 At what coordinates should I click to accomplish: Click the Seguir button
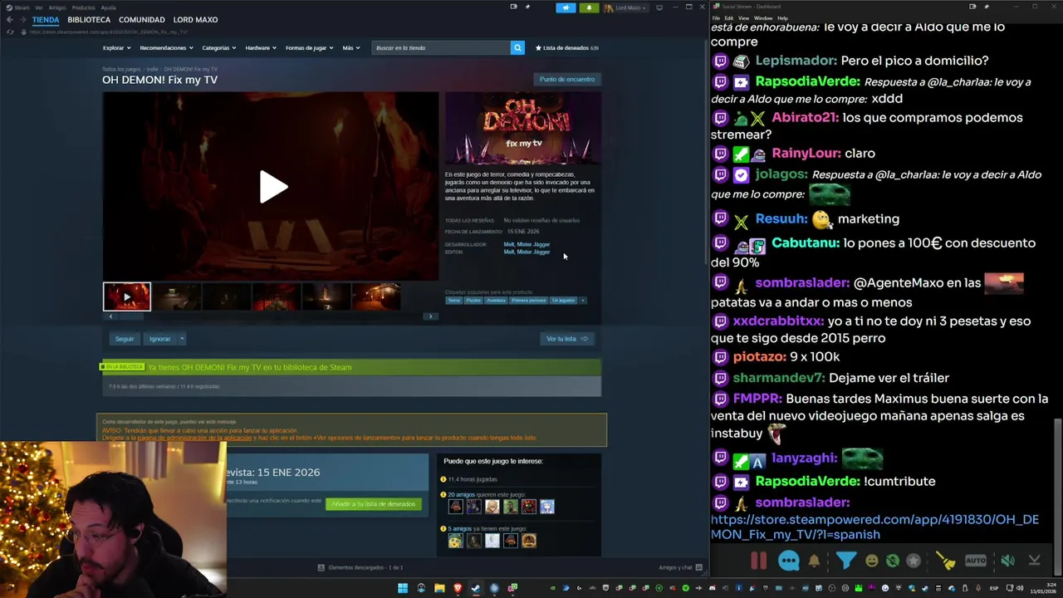click(125, 339)
